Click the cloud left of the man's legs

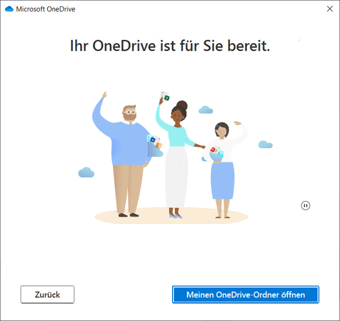click(86, 172)
